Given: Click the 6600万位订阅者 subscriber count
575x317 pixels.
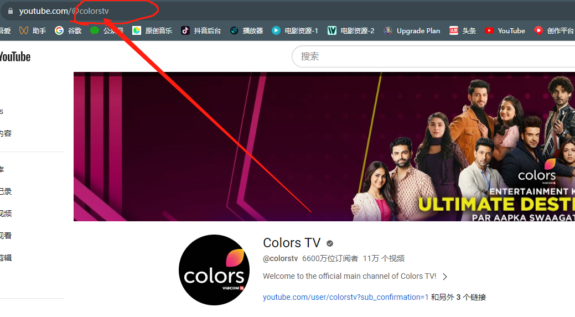Looking at the screenshot, I should (330, 258).
